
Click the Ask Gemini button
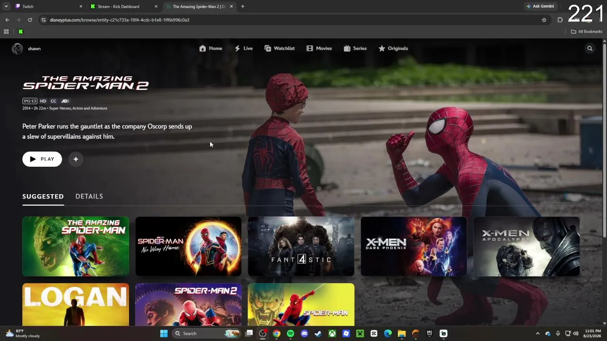tap(540, 7)
